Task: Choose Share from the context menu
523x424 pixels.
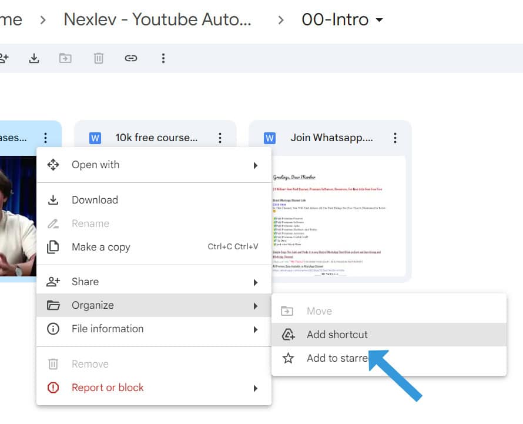Action: (154, 282)
